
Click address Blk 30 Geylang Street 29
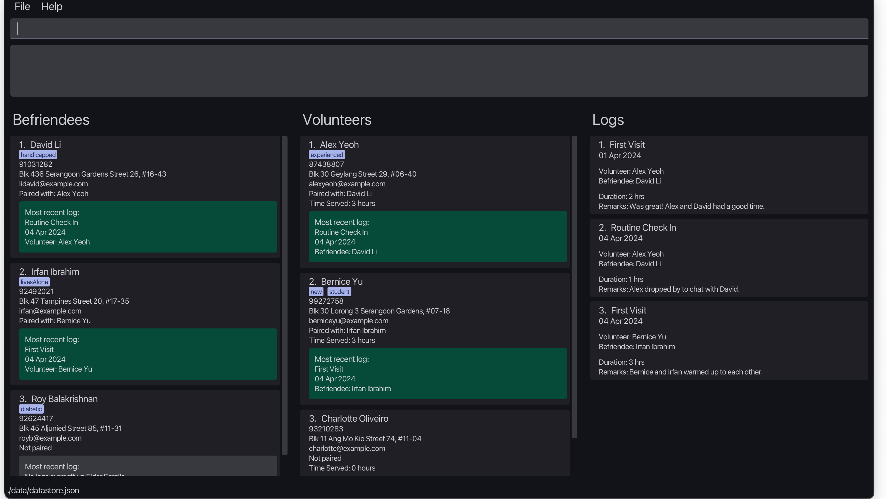coord(363,174)
